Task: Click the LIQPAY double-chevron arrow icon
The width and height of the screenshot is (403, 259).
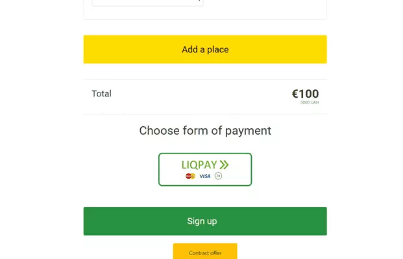Action: click(225, 164)
